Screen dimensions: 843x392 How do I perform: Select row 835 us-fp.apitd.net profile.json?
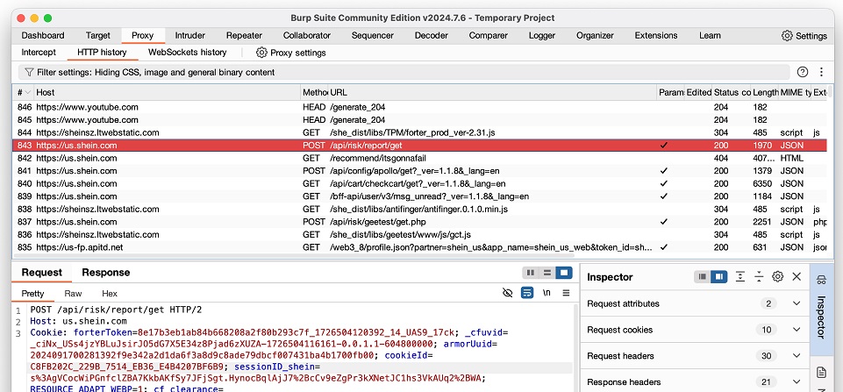(x=419, y=247)
